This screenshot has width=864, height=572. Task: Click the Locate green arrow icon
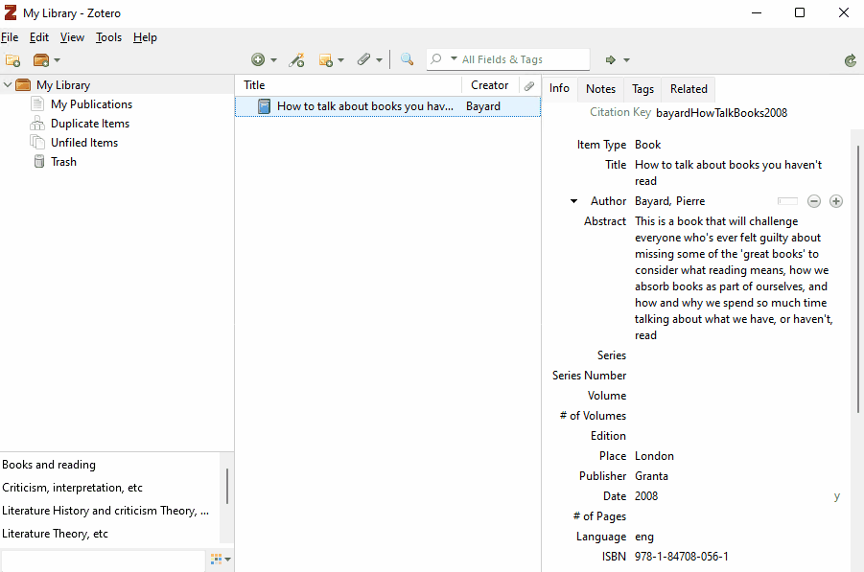click(x=611, y=59)
